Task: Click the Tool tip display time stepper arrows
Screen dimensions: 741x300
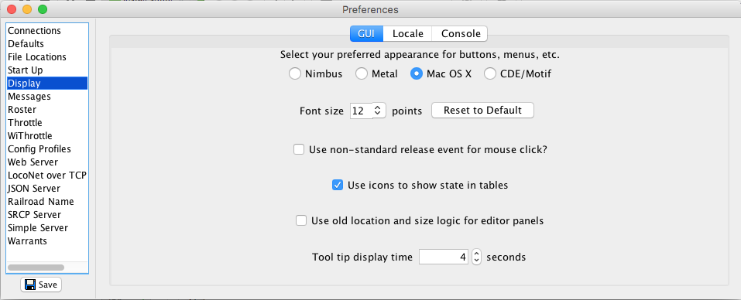Action: (476, 257)
